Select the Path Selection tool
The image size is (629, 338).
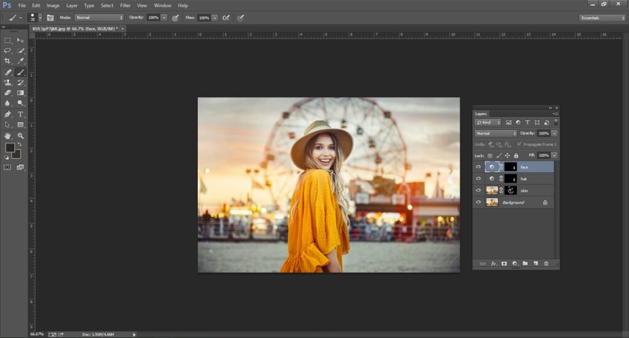(x=7, y=125)
